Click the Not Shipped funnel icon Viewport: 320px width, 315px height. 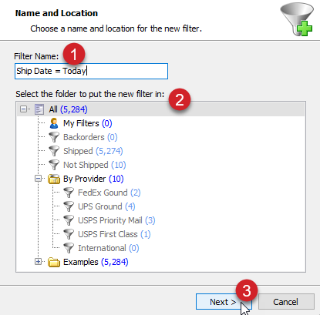tap(54, 165)
